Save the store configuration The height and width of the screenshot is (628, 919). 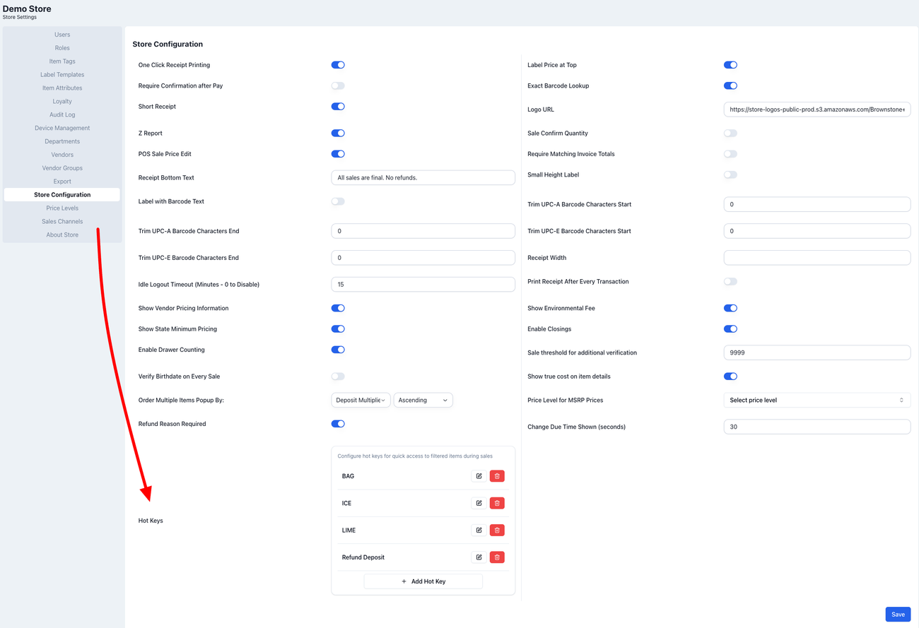pos(897,614)
